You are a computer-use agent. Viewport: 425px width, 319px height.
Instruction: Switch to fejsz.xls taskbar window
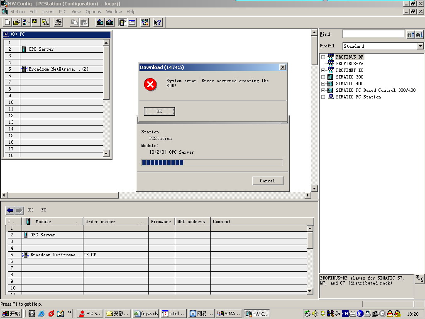click(147, 314)
